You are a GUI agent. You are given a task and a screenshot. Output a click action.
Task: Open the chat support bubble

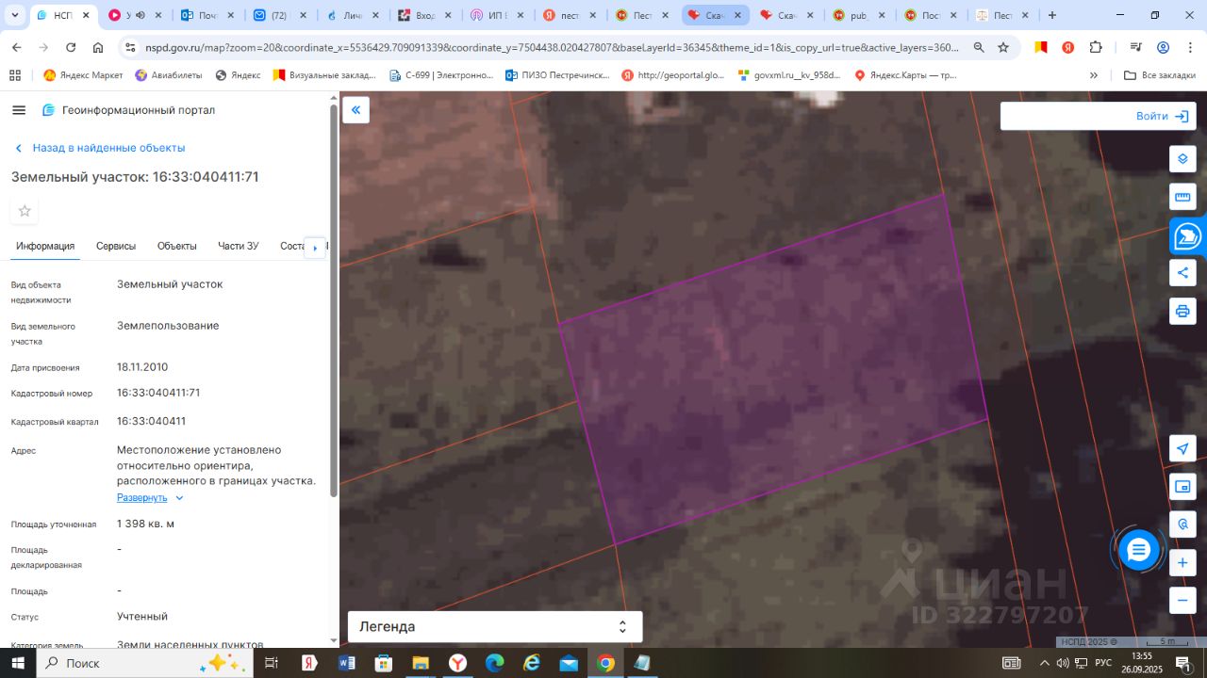pos(1139,550)
